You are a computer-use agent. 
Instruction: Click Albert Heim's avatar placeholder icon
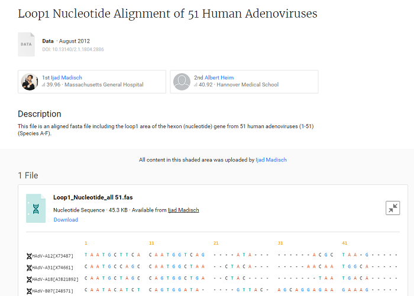pos(182,82)
